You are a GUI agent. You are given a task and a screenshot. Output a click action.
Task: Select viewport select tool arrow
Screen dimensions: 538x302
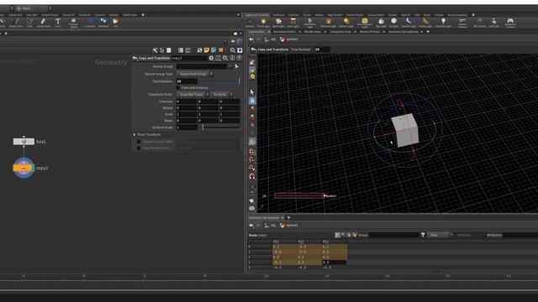(x=252, y=92)
